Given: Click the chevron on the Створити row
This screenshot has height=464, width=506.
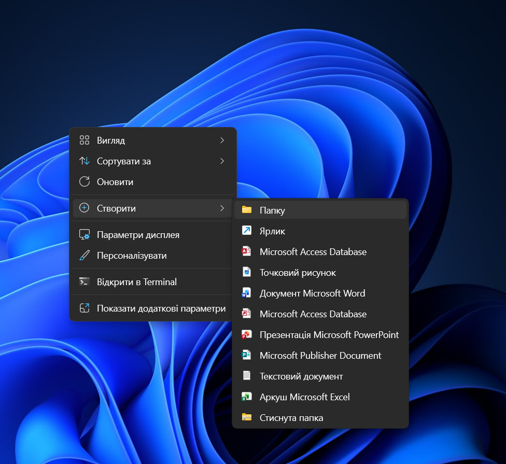Looking at the screenshot, I should (x=222, y=208).
